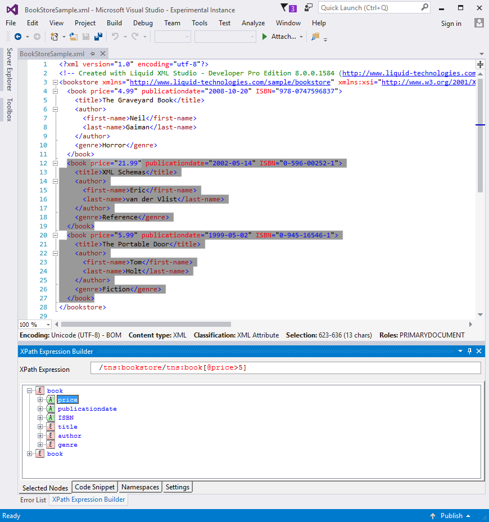The height and width of the screenshot is (522, 489).
Task: Click the Quick Launch magnifier icon
Action: [x=424, y=7]
